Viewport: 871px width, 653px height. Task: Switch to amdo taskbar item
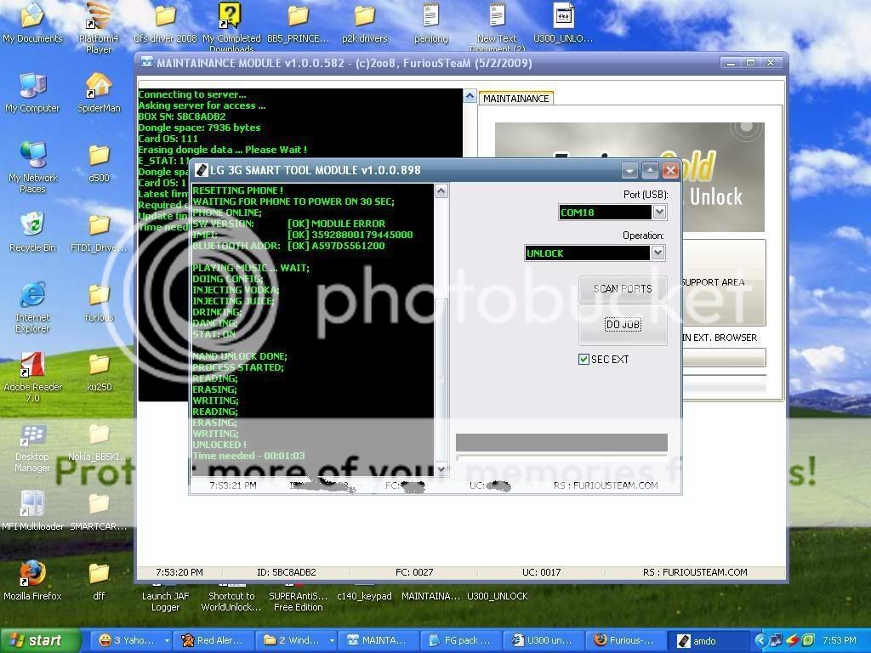(x=709, y=640)
